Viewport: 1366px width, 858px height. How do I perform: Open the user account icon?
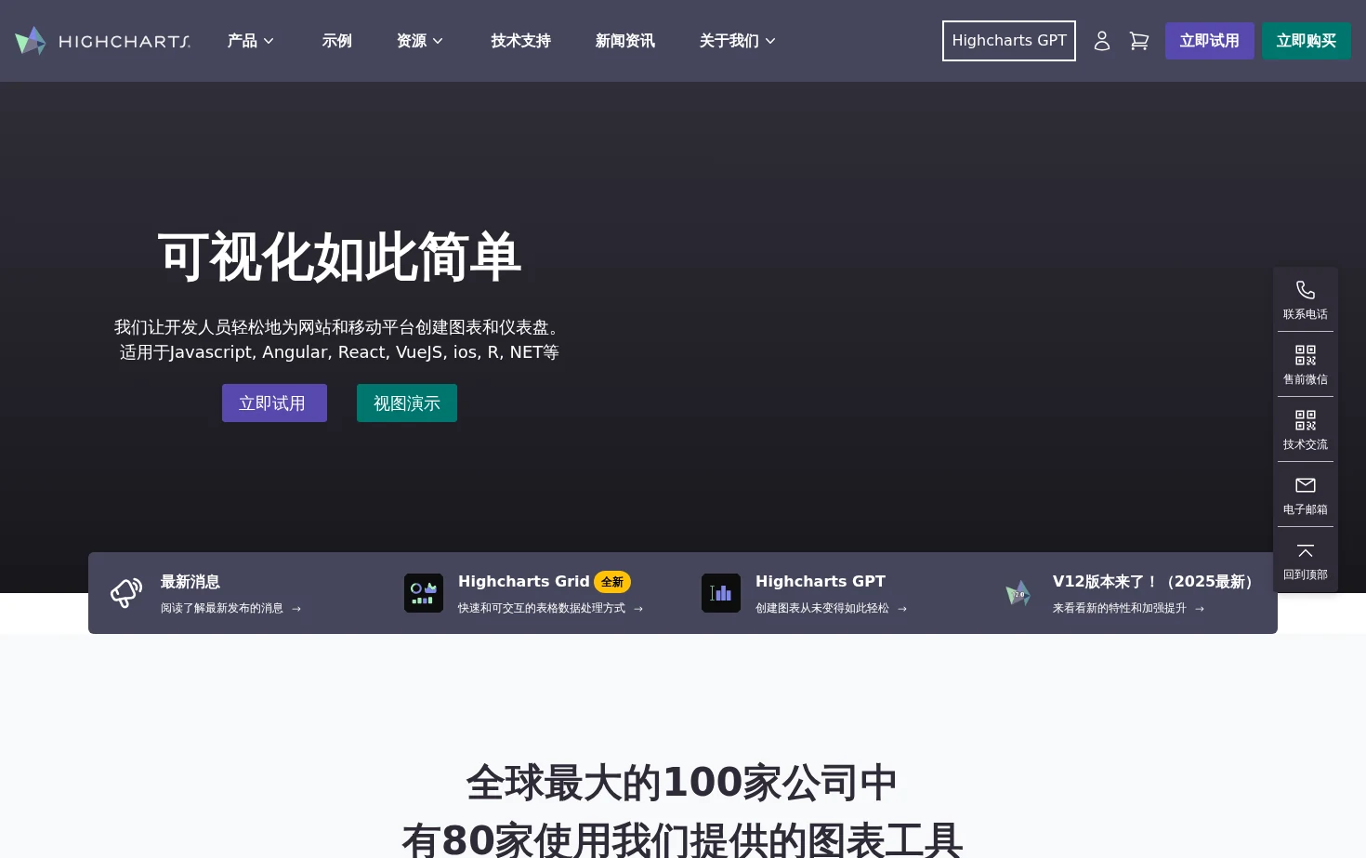click(x=1102, y=41)
